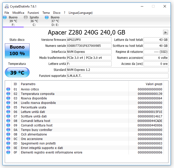Click the ID column header
Viewport: 174px width, 168px height.
(x=15, y=84)
